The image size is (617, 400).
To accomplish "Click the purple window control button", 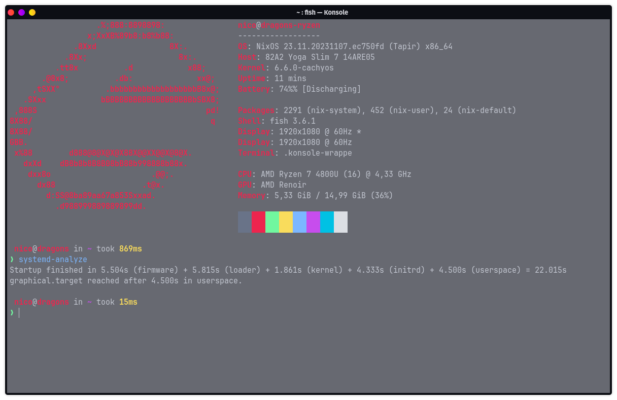I will coord(22,12).
